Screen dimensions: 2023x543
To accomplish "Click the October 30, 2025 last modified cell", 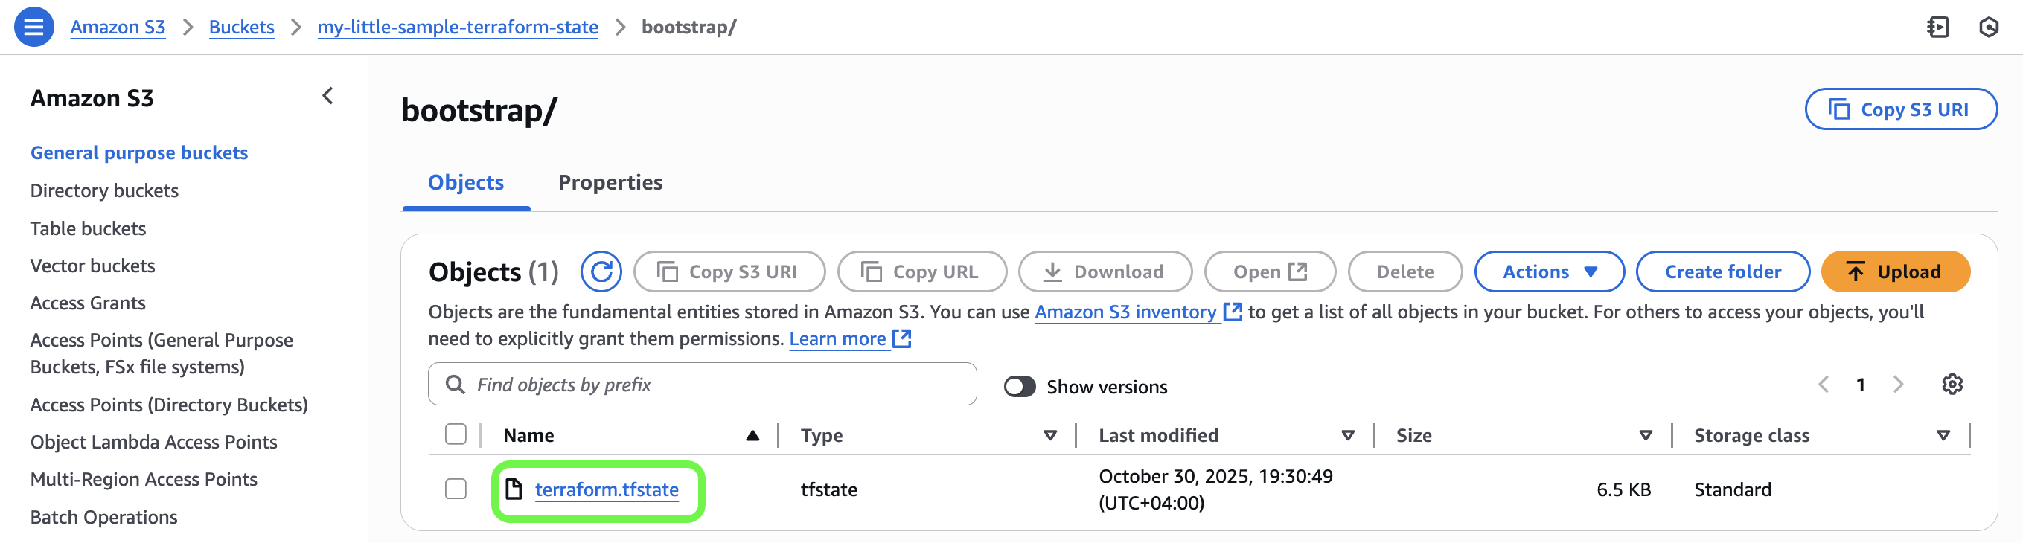I will (1215, 489).
